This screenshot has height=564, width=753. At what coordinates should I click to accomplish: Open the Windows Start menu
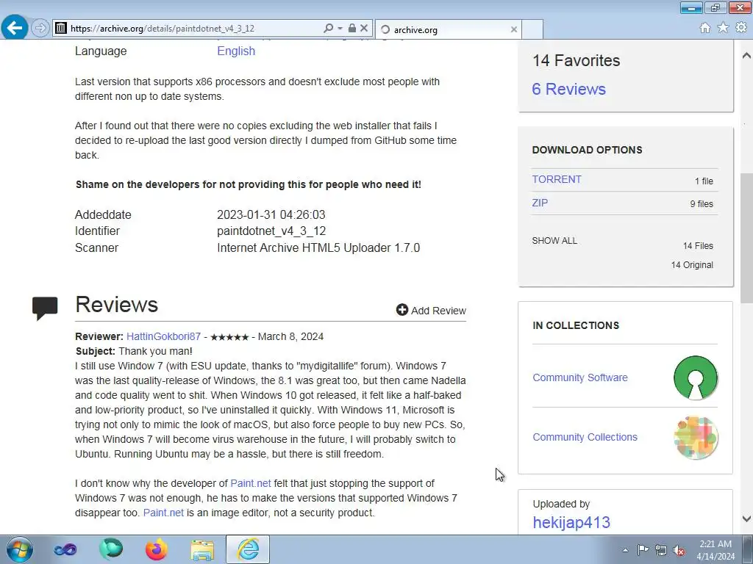tap(20, 549)
